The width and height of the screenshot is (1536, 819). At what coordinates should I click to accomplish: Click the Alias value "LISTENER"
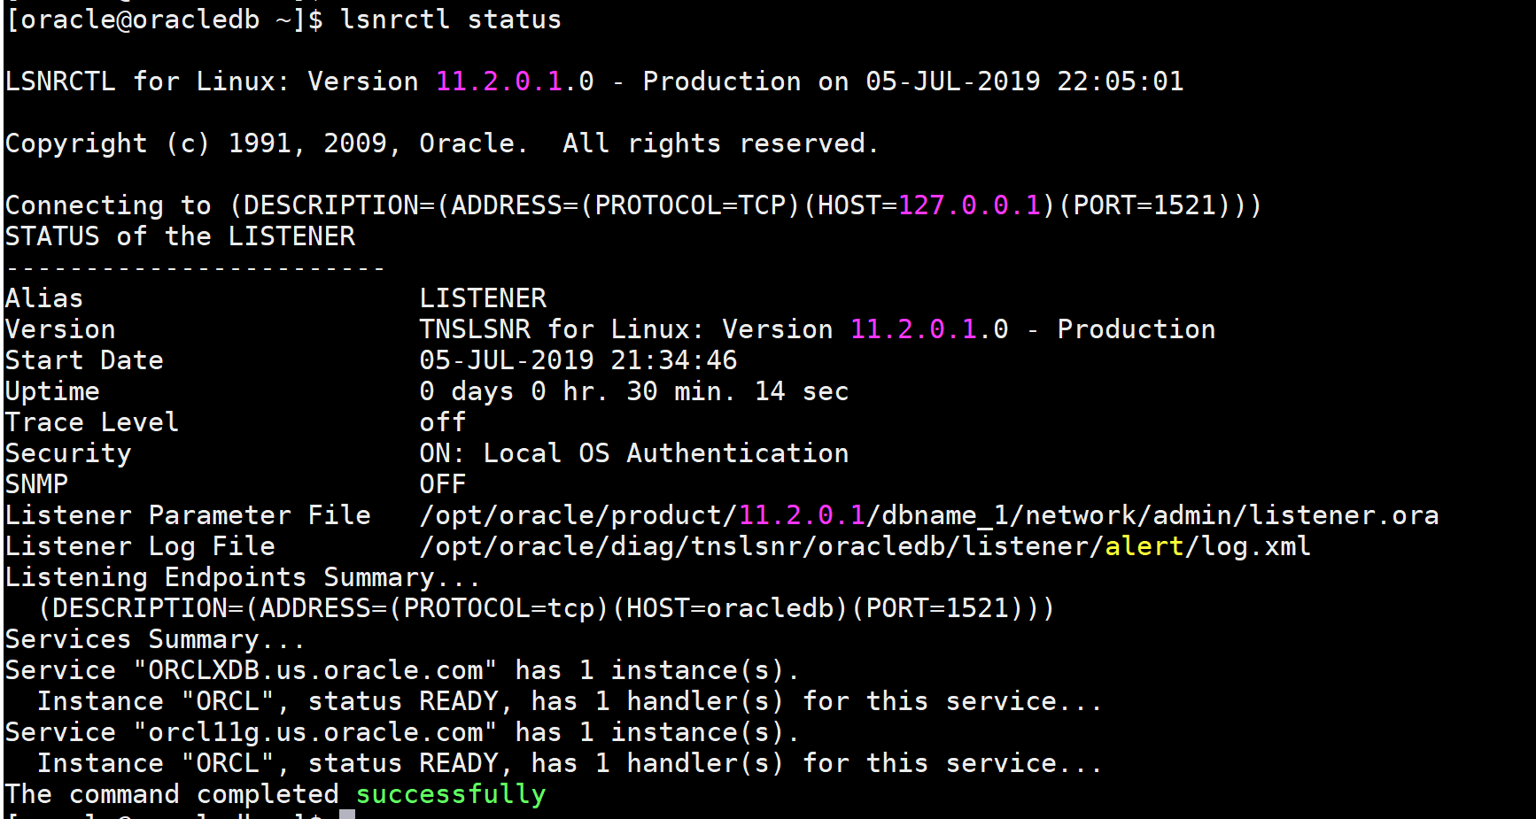pyautogui.click(x=483, y=298)
